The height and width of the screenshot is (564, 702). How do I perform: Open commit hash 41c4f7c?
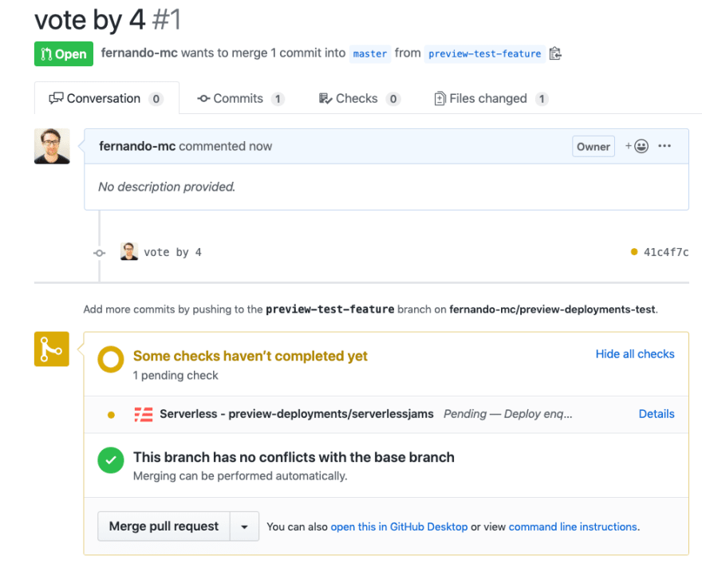point(666,252)
